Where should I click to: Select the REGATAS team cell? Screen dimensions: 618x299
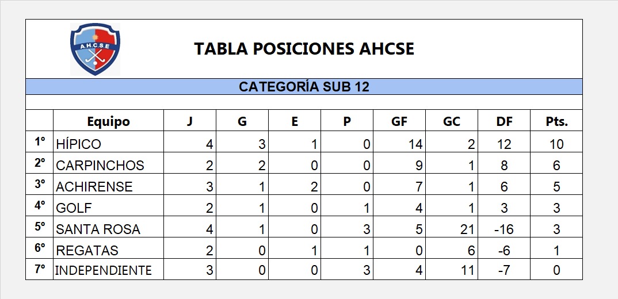click(87, 251)
